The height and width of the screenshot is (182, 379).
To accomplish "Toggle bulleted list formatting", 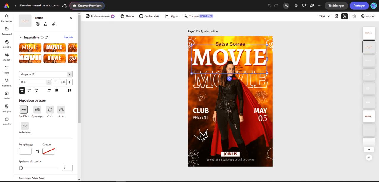I will [57, 90].
